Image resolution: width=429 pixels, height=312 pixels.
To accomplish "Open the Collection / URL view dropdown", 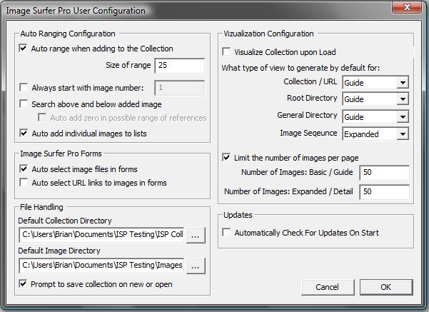I will coord(403,82).
